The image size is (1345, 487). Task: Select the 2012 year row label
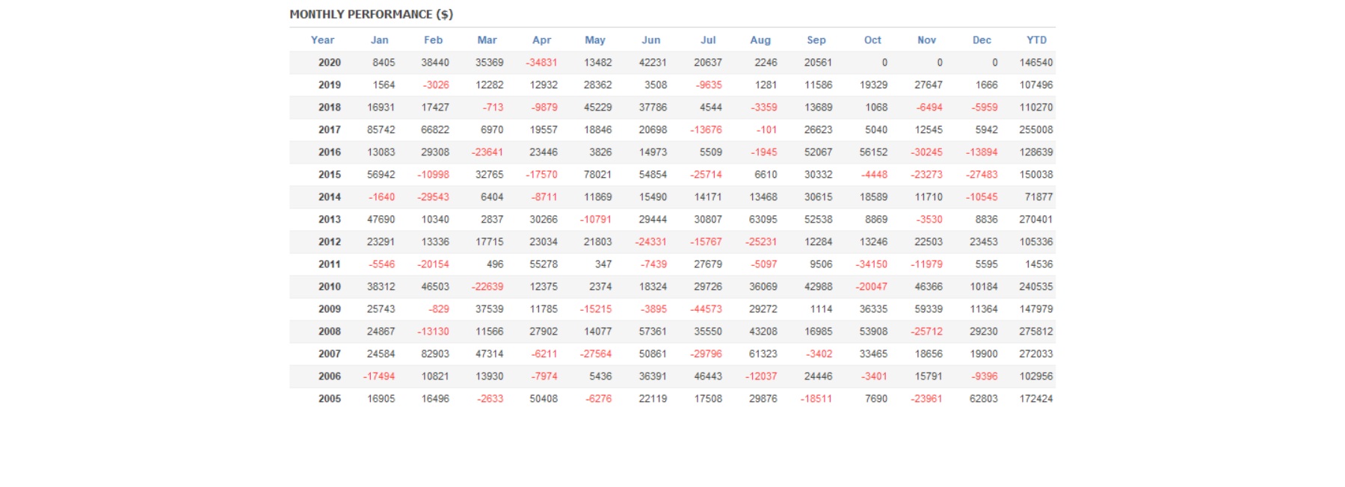tap(329, 242)
